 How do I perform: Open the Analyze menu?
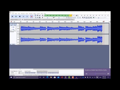(38, 13)
